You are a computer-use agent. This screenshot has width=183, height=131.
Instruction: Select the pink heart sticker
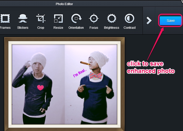click(x=40, y=88)
